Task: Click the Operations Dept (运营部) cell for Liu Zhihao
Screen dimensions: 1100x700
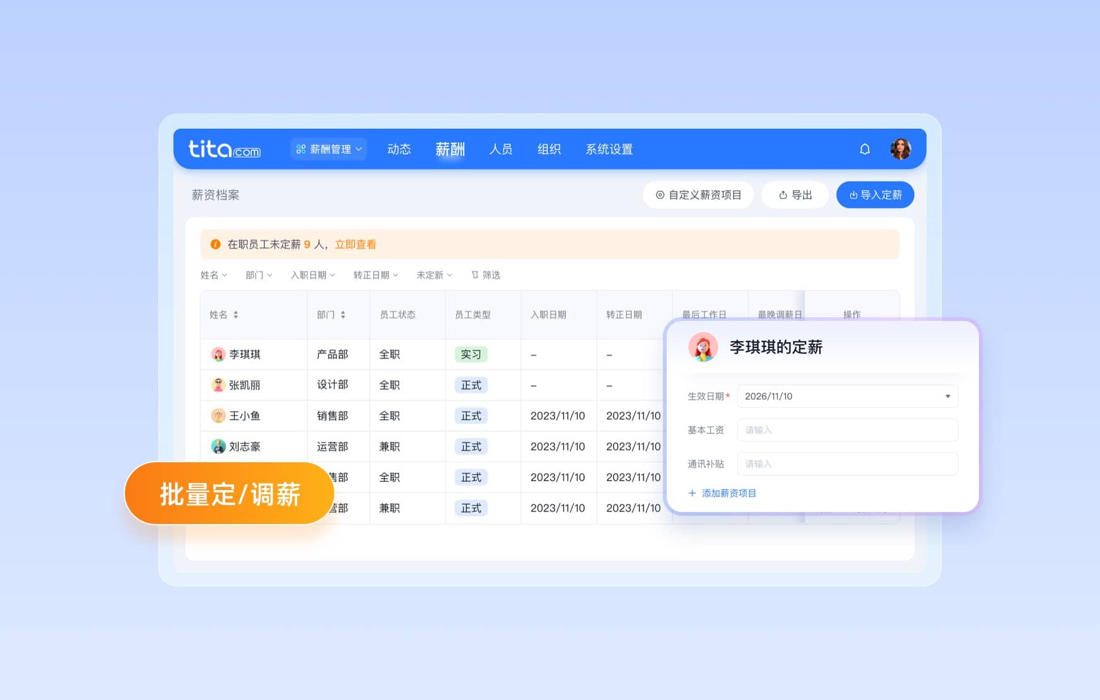Action: pyautogui.click(x=332, y=446)
